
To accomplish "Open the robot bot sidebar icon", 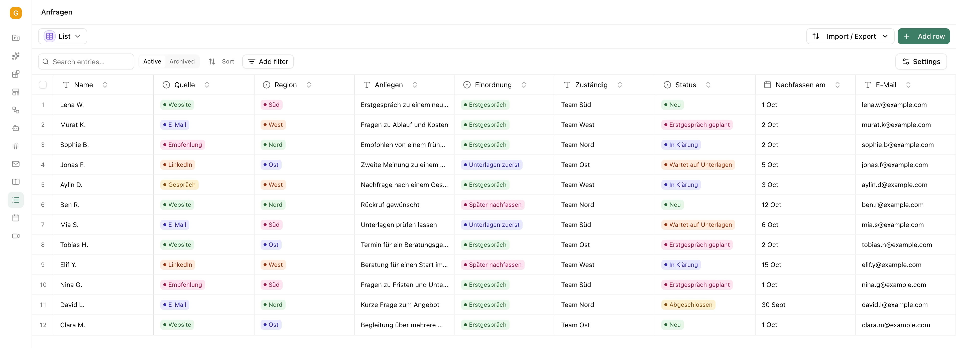I will (x=16, y=128).
